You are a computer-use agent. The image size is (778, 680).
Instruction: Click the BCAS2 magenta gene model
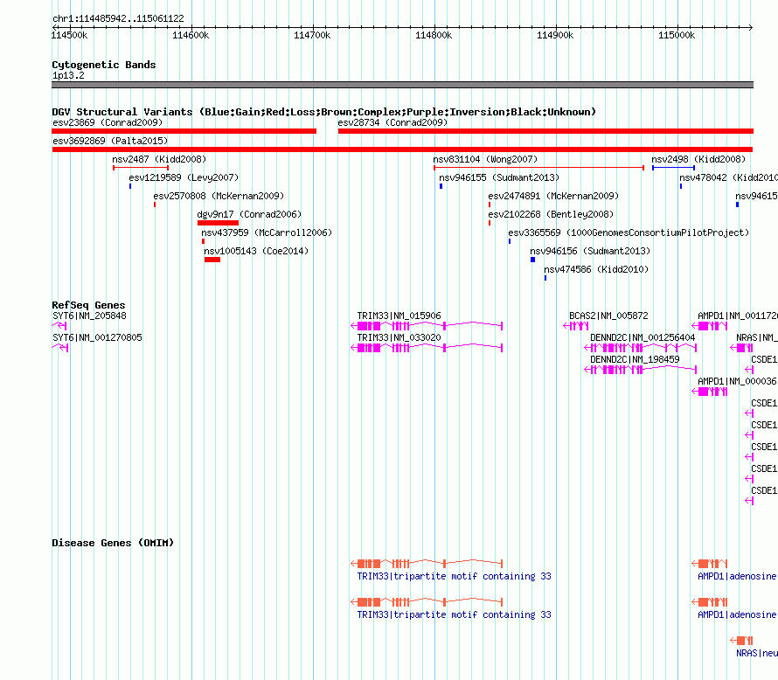click(x=576, y=326)
